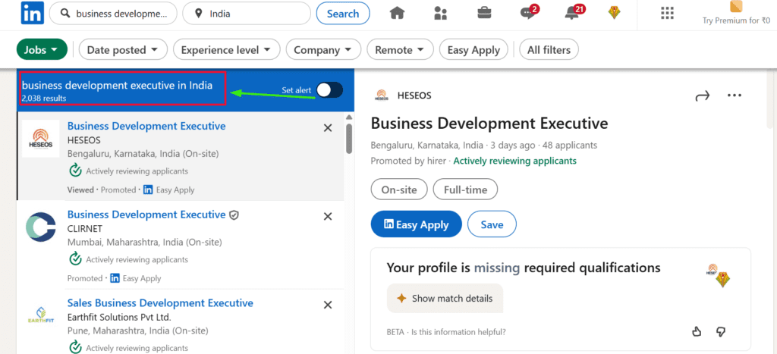Image resolution: width=777 pixels, height=354 pixels.
Task: Click the job list scrollbar
Action: (x=349, y=139)
